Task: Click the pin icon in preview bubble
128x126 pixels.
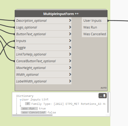Action: [x=104, y=96]
